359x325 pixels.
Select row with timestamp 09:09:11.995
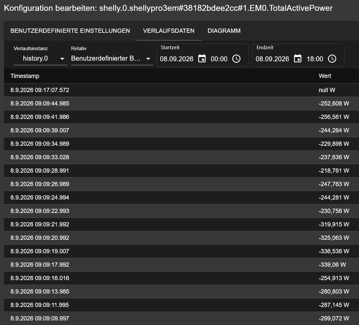181,305
